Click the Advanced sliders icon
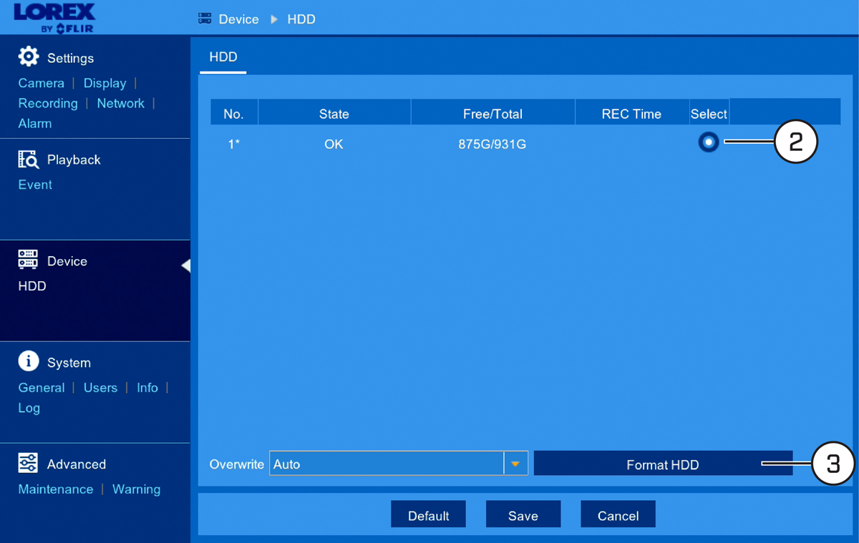Screen dimensions: 859x543 pos(28,463)
